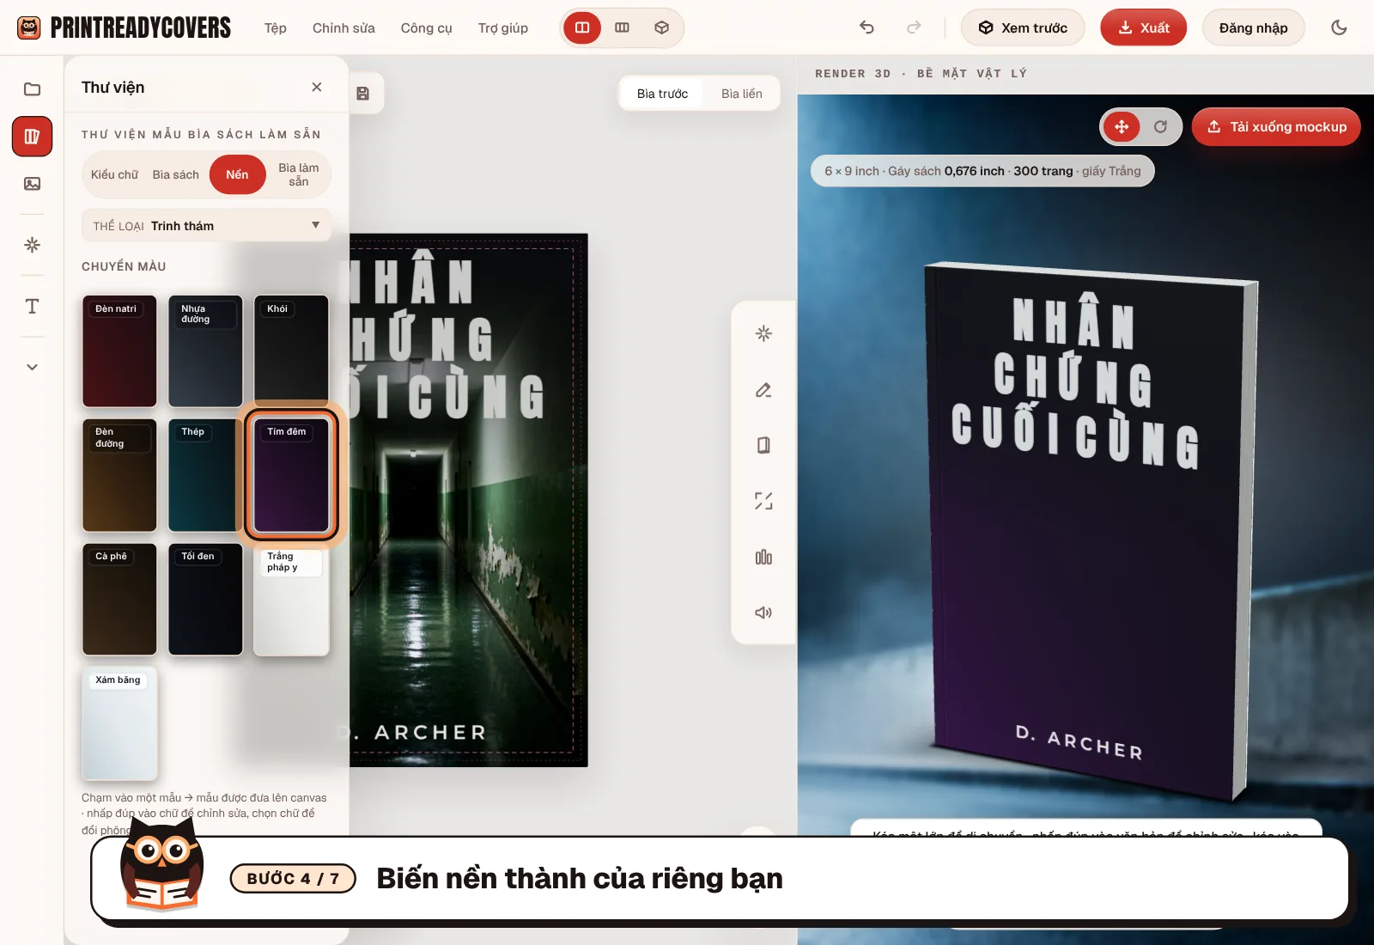Switch to Bìa liền tab

[x=742, y=94]
